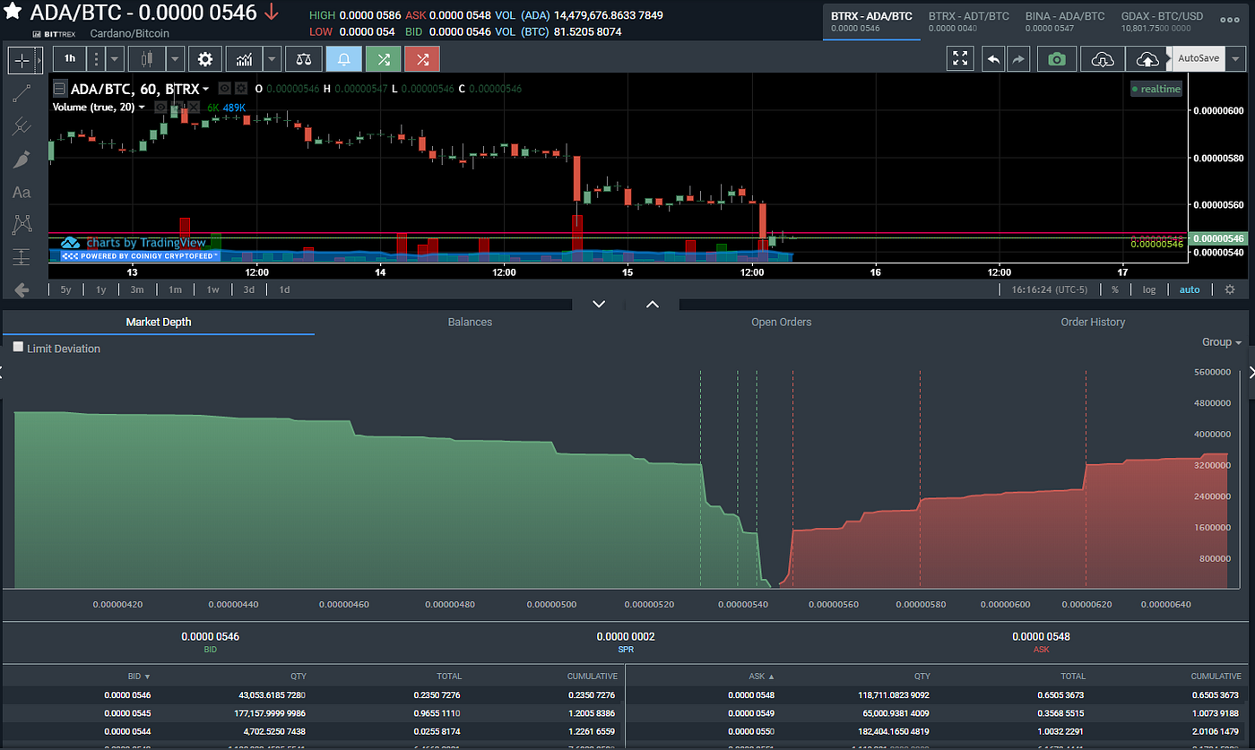Image resolution: width=1255 pixels, height=750 pixels.
Task: Collapse panel with the down chevron
Action: click(x=600, y=304)
